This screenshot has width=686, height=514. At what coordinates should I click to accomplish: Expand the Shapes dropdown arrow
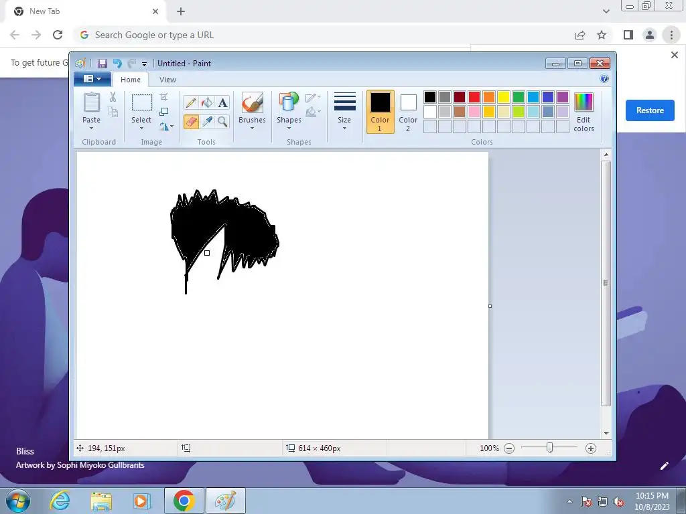pos(289,128)
